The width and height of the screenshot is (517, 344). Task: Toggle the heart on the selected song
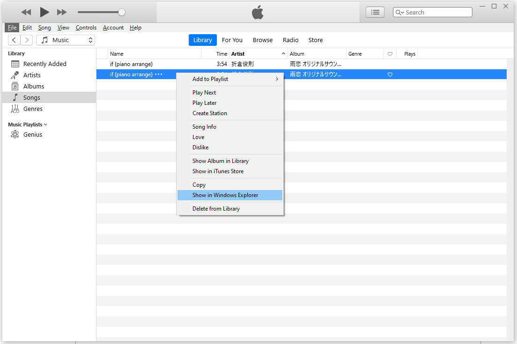click(x=390, y=75)
